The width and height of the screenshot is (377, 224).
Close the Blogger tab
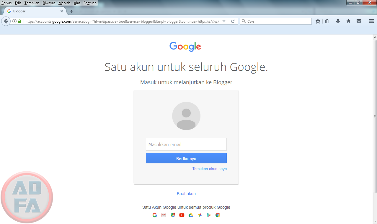(x=62, y=11)
